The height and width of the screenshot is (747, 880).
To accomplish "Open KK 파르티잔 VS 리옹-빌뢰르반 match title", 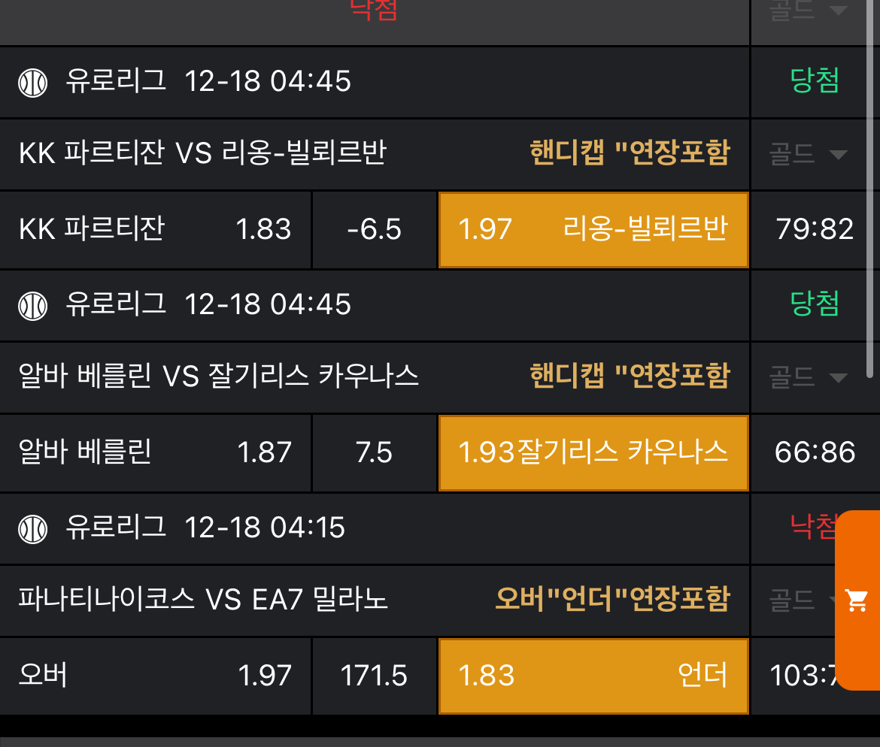I will point(202,153).
